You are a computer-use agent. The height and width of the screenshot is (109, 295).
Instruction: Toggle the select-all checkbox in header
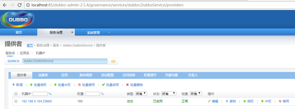click(x=16, y=94)
